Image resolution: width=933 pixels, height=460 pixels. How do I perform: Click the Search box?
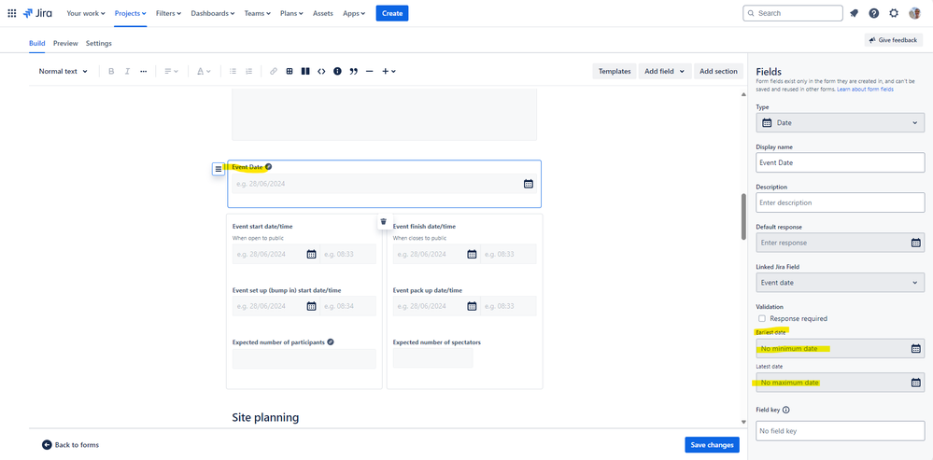pos(793,13)
